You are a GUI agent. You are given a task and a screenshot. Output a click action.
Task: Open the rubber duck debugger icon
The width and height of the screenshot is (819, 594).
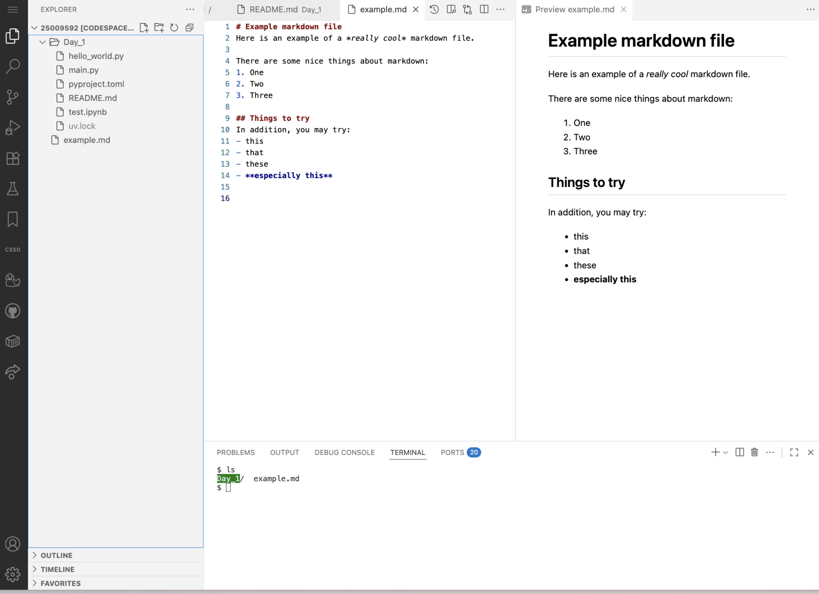click(13, 280)
